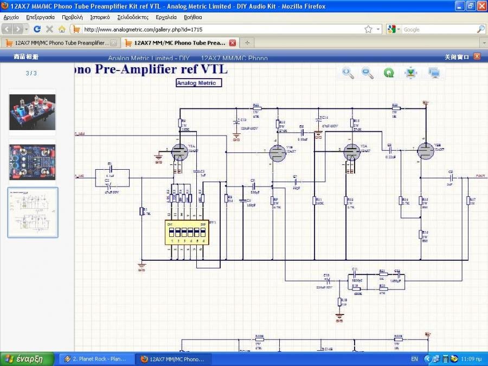This screenshot has width=488, height=366.
Task: Click the 3 / 3 image counter
Action: click(x=31, y=73)
